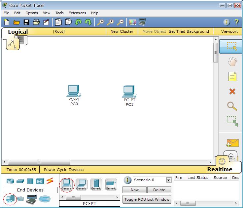The height and width of the screenshot is (208, 243).
Task: Click the New file icon in toolbar
Action: click(x=7, y=22)
